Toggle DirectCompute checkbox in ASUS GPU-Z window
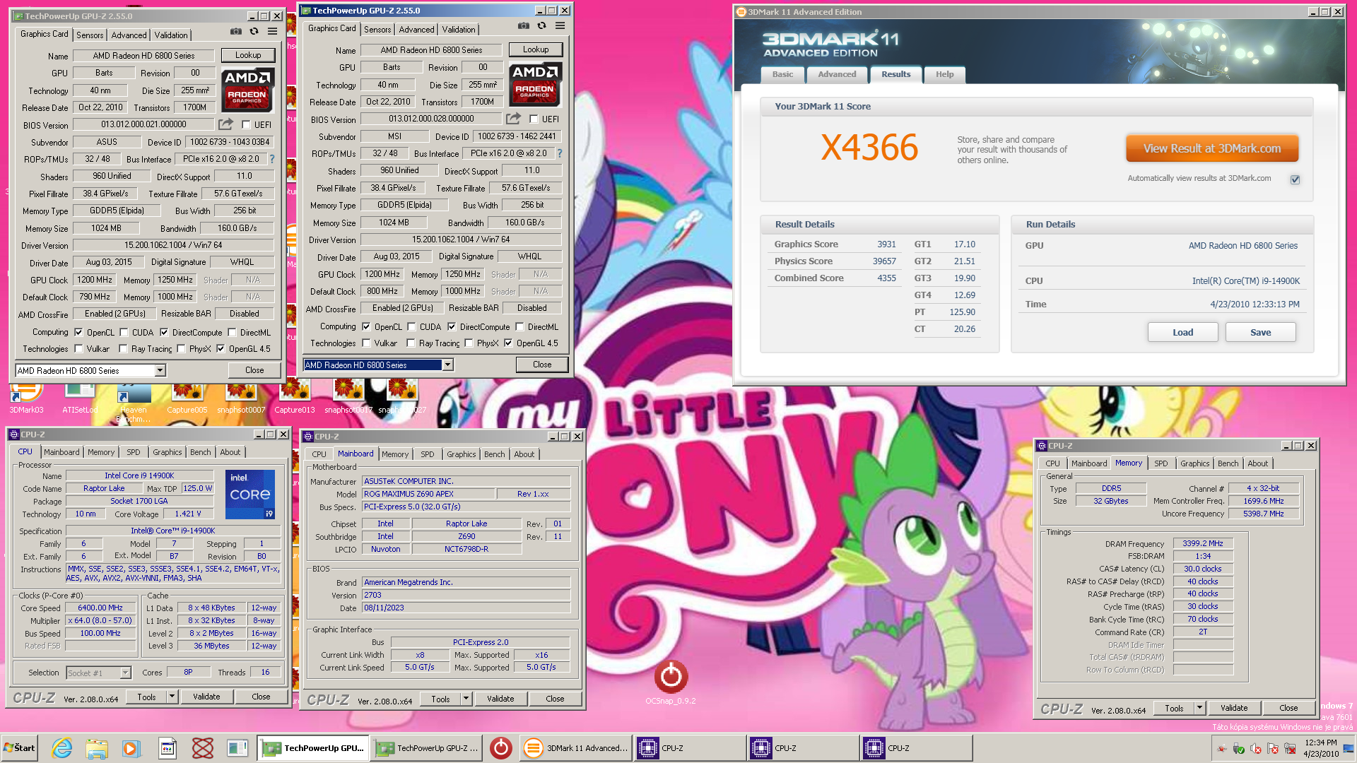This screenshot has width=1357, height=763. tap(164, 332)
